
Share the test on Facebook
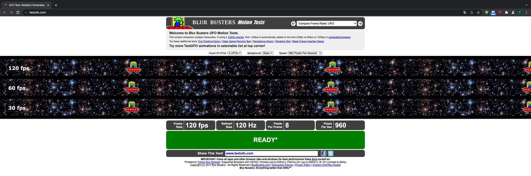coord(323,153)
